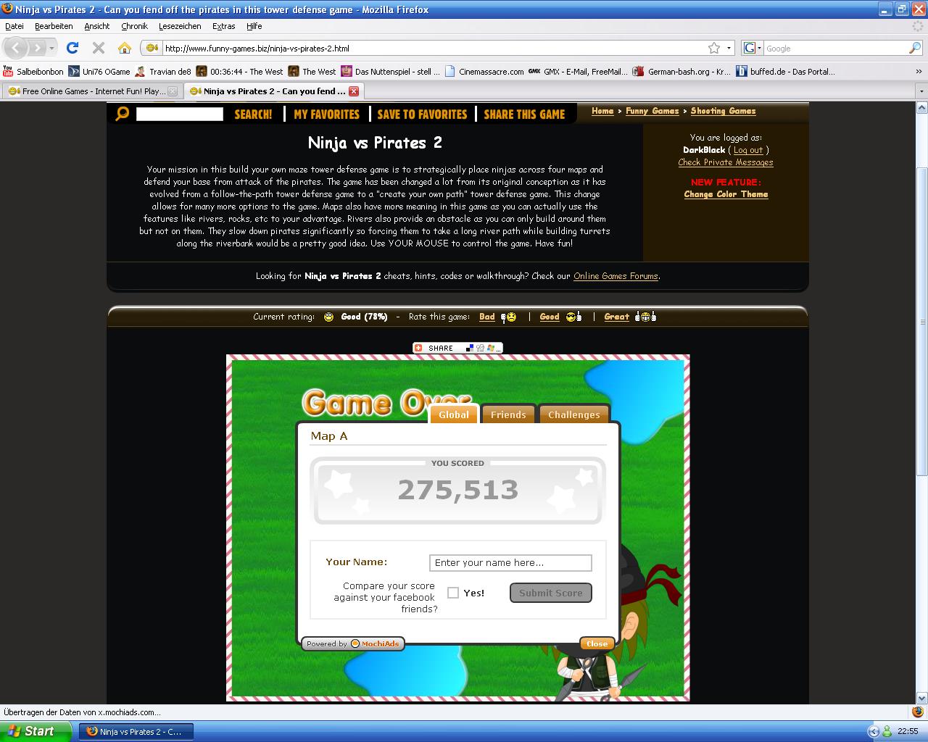Focus the URL address field
The height and width of the screenshot is (742, 928).
(434, 49)
